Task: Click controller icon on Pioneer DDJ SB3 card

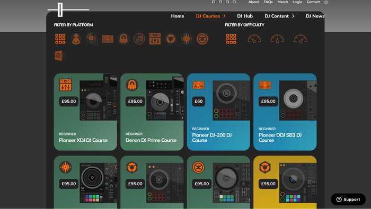Action: (265, 85)
